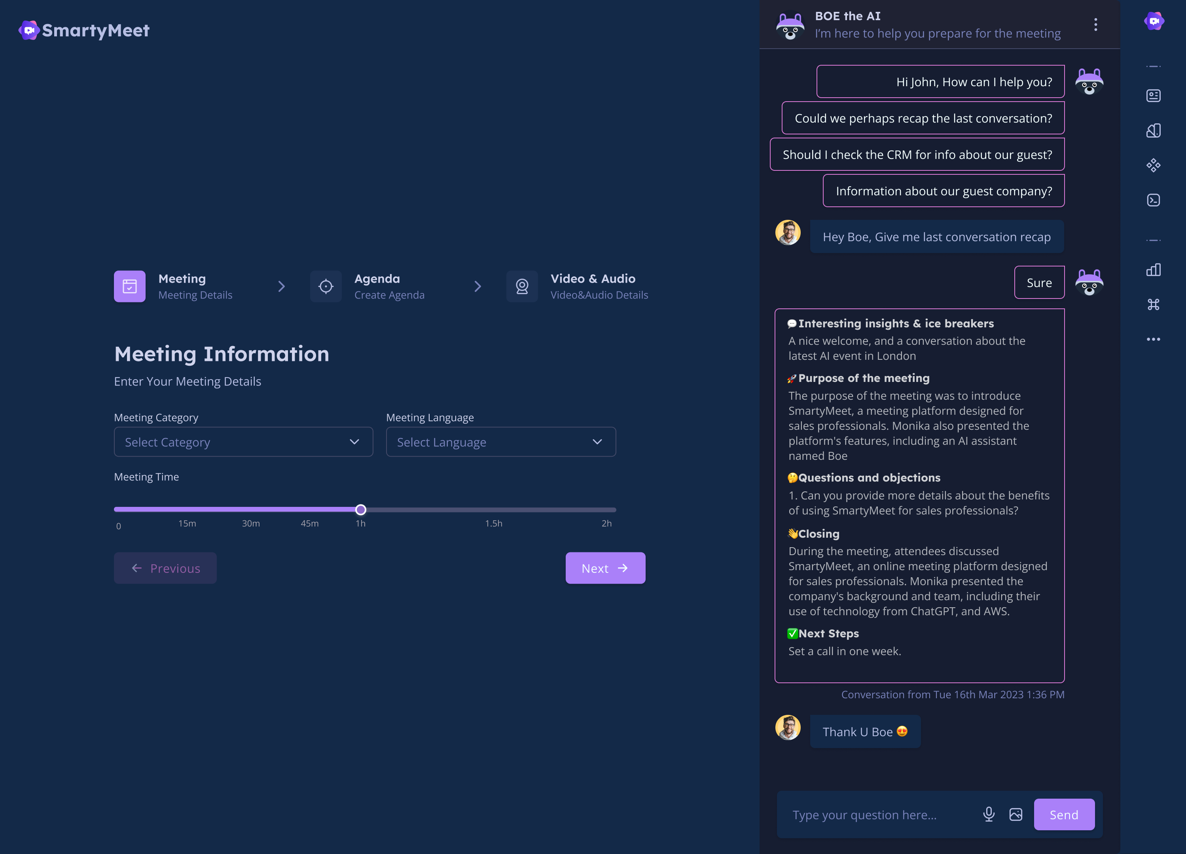Open the bar chart analytics icon
This screenshot has height=854, width=1186.
coord(1153,270)
